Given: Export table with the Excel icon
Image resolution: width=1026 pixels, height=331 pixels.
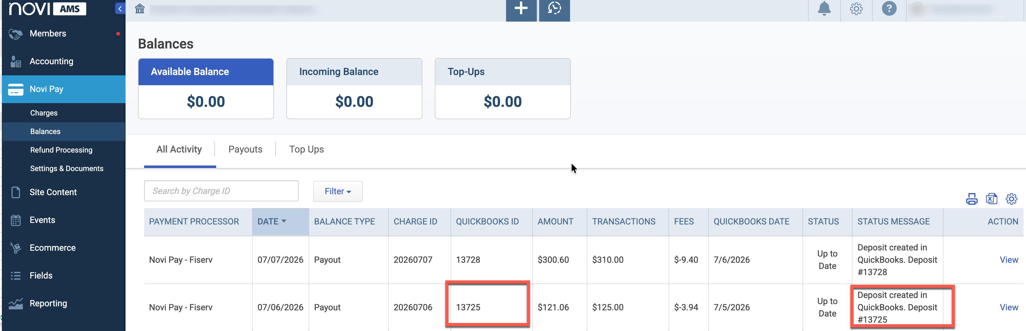Looking at the screenshot, I should point(991,199).
